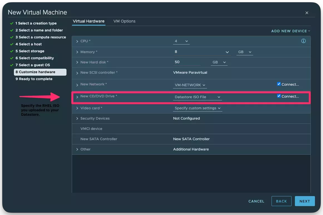Uncheck the CD/DVD Drive Connect checkbox

279,95
